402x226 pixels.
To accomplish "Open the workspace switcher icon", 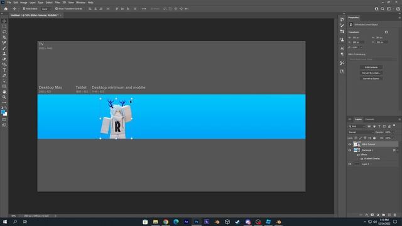I will pos(389,9).
